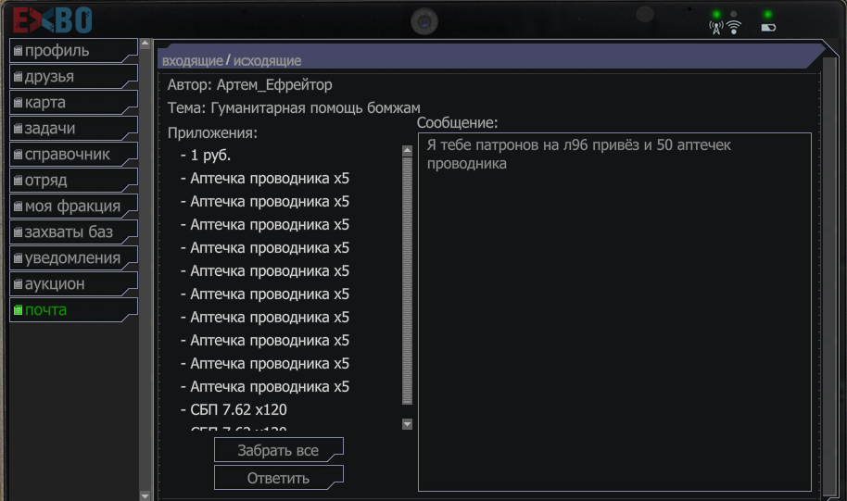Screen dimensions: 847x501
Task: Click the webcam lens at top center
Action: click(x=424, y=22)
